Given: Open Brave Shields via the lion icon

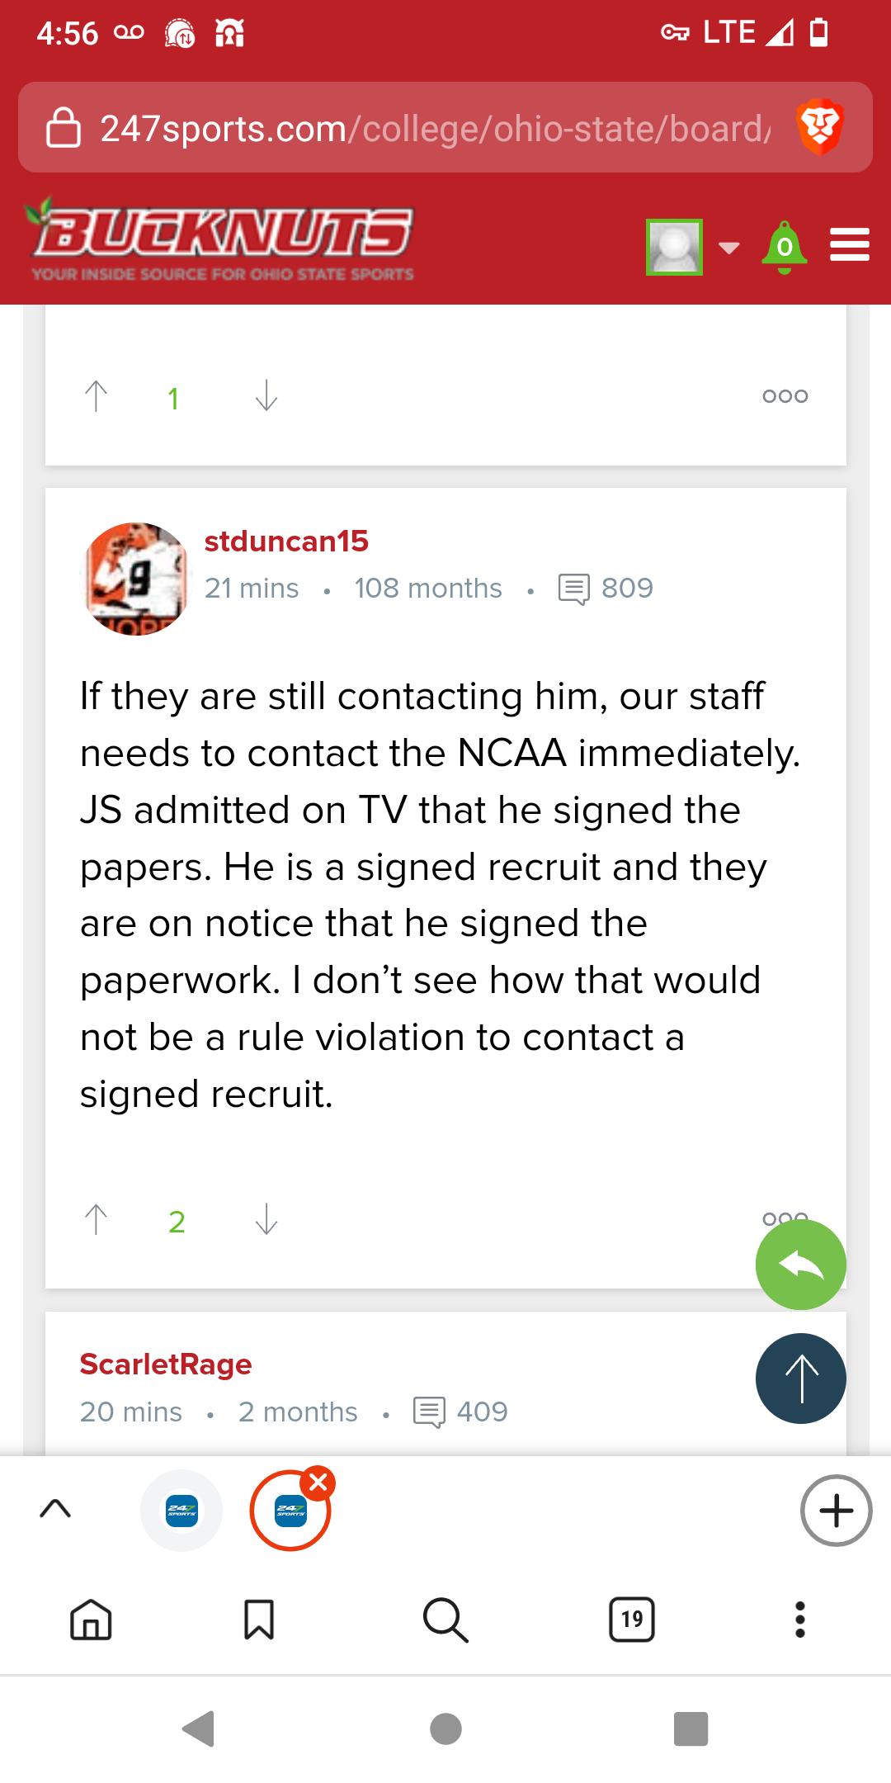Looking at the screenshot, I should [x=820, y=127].
